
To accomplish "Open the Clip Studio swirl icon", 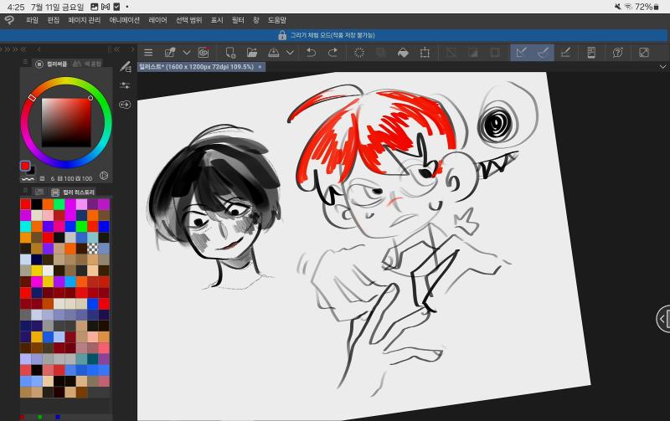I will [9, 20].
